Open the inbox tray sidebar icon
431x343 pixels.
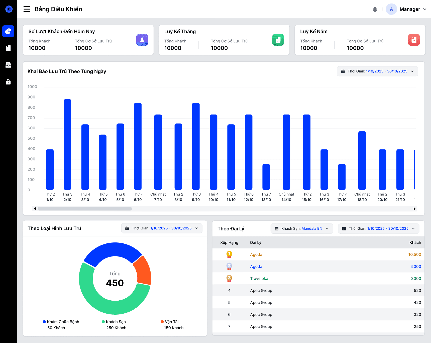pyautogui.click(x=8, y=65)
